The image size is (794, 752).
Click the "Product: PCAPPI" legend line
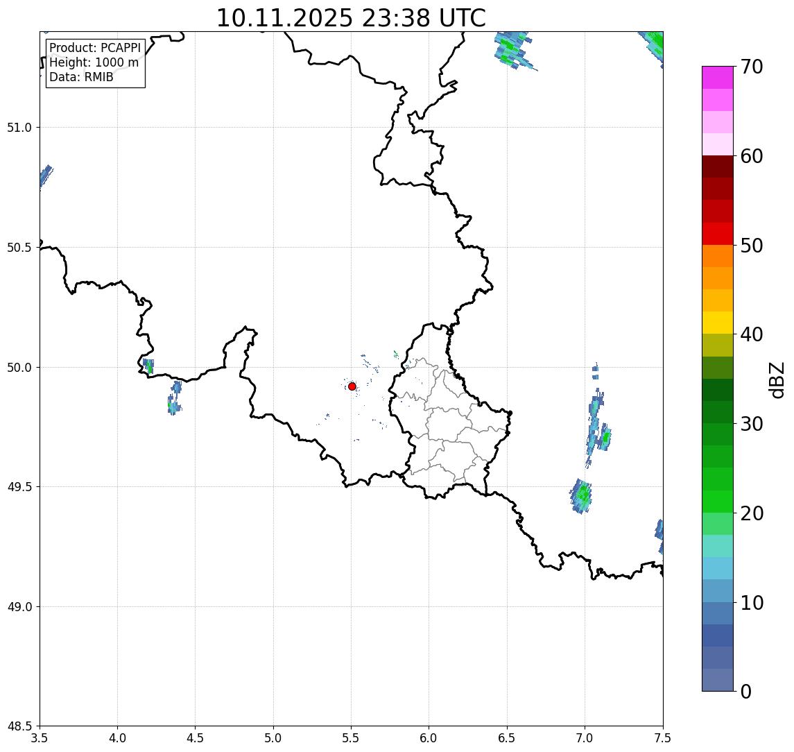coord(95,48)
